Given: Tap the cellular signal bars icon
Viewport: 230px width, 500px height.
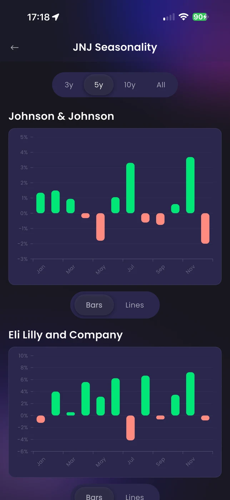Looking at the screenshot, I should pyautogui.click(x=169, y=17).
